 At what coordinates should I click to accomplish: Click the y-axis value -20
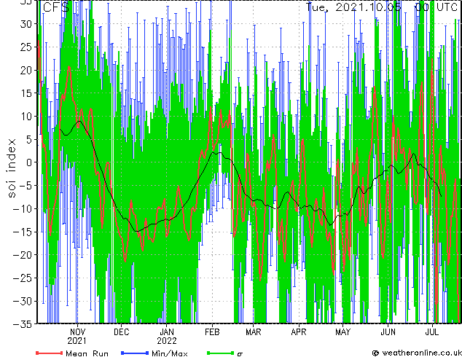tap(23, 255)
